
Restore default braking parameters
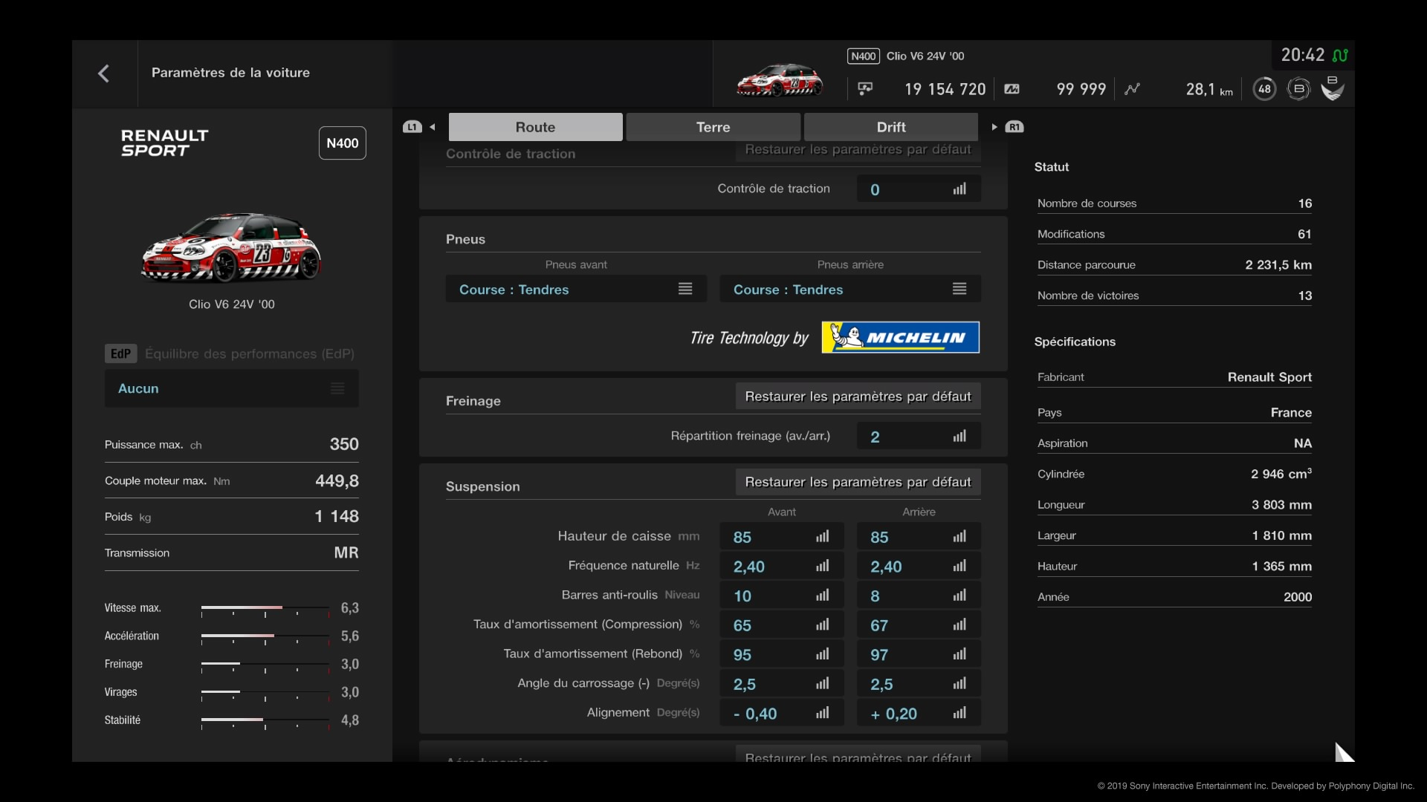pos(858,397)
